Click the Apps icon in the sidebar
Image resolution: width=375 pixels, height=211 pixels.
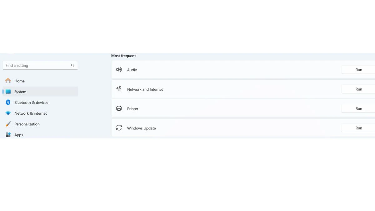click(x=8, y=135)
